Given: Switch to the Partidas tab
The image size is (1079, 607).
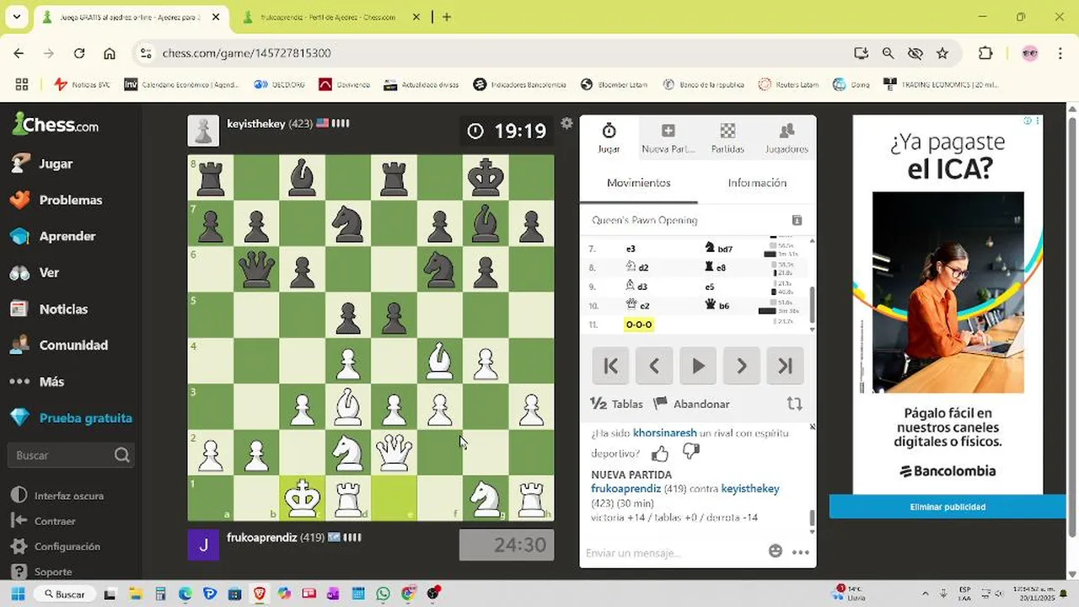Looking at the screenshot, I should 727,138.
